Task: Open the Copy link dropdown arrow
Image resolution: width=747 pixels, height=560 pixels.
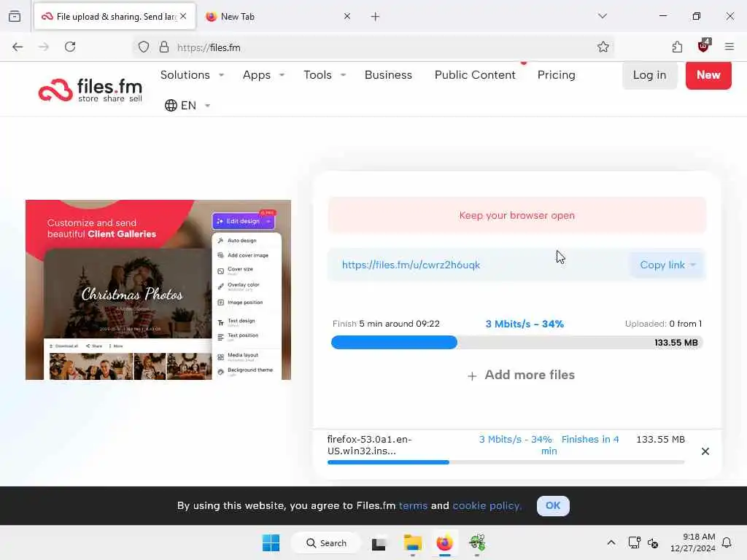Action: pyautogui.click(x=693, y=265)
